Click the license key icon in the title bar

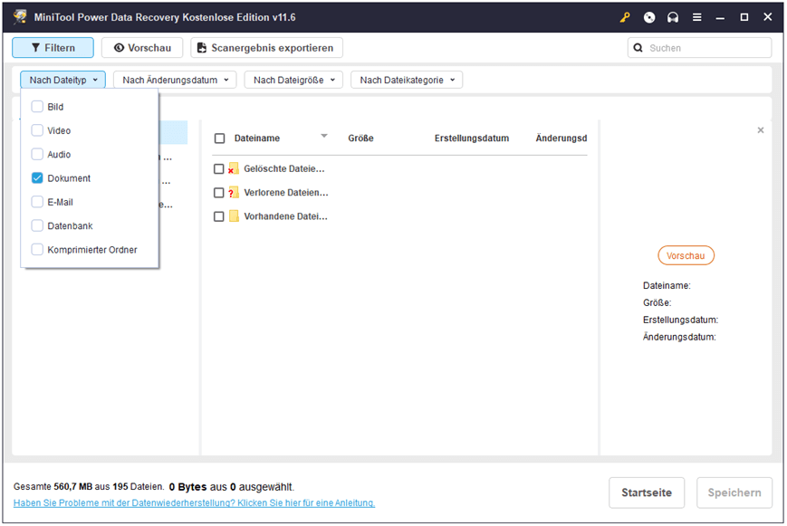626,16
